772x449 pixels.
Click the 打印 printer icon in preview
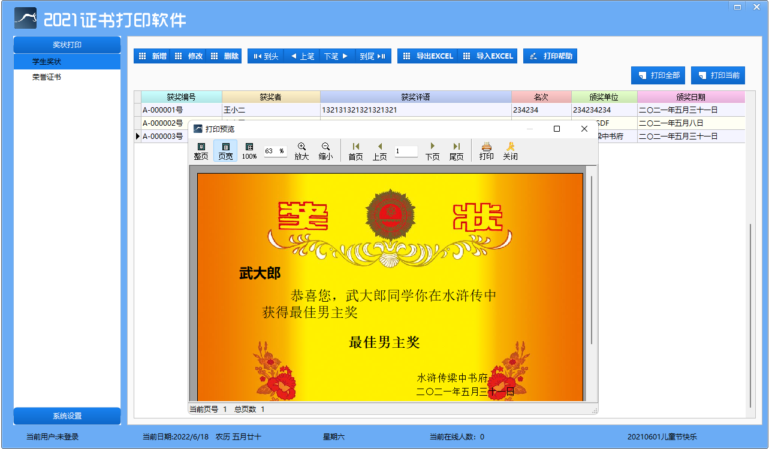[x=486, y=151]
